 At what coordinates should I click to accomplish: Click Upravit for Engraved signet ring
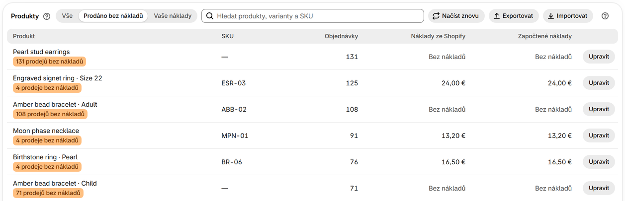coord(599,82)
